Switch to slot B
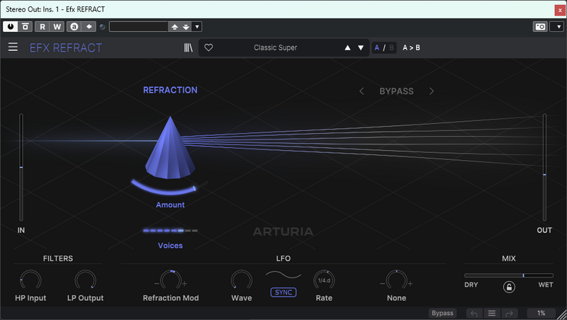Viewport: 567px width, 320px height. click(391, 47)
